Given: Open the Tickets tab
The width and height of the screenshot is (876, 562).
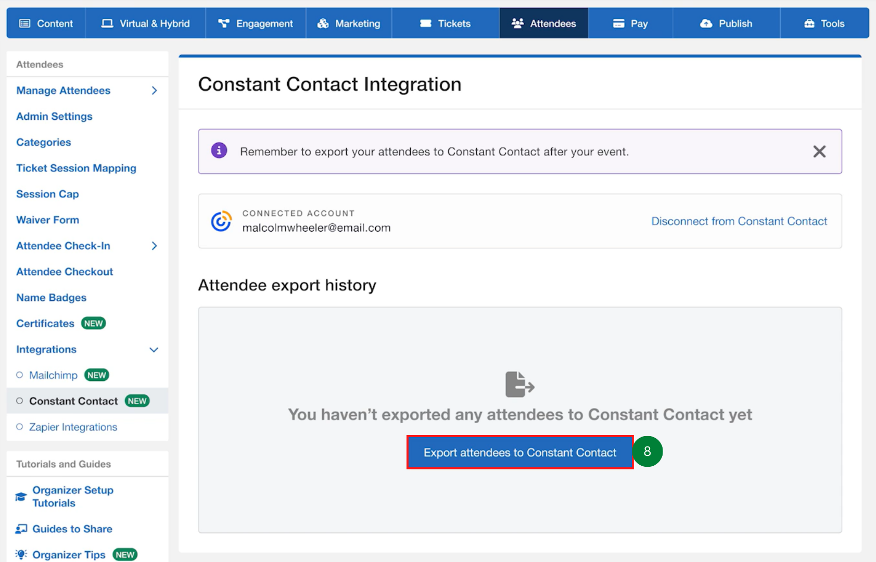Looking at the screenshot, I should tap(446, 23).
